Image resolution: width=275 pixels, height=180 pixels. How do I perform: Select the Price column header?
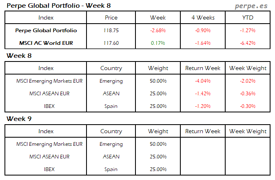pyautogui.click(x=111, y=18)
